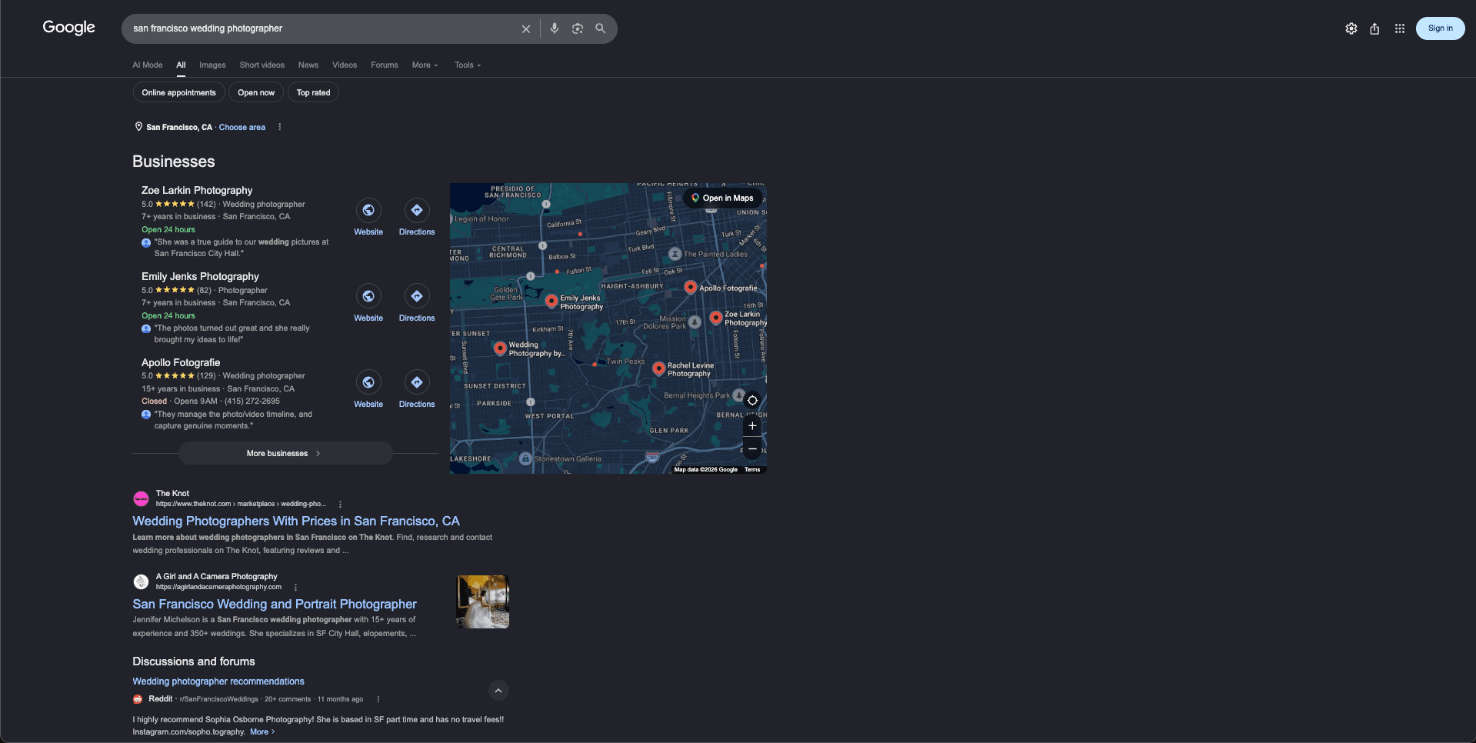Open three-dot menu for The Knot result
The image size is (1476, 743).
point(340,505)
